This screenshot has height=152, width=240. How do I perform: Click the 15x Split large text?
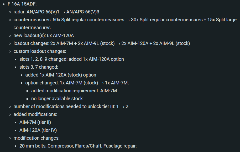pos(222,20)
